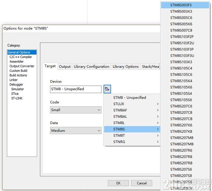Viewport: 212px width, 191px height.
Task: Click the Cancel button
Action: tap(141, 183)
